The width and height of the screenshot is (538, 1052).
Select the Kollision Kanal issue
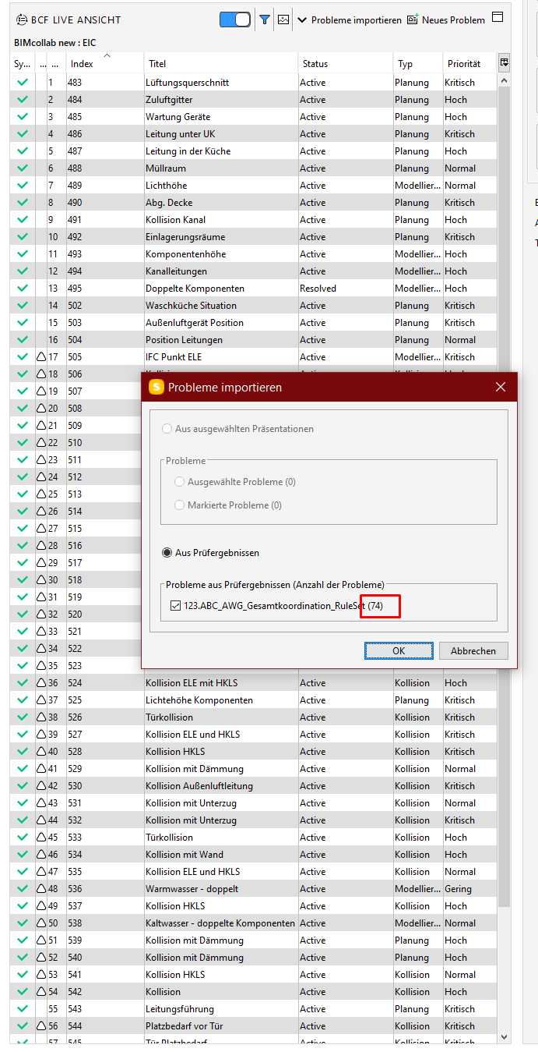[175, 220]
